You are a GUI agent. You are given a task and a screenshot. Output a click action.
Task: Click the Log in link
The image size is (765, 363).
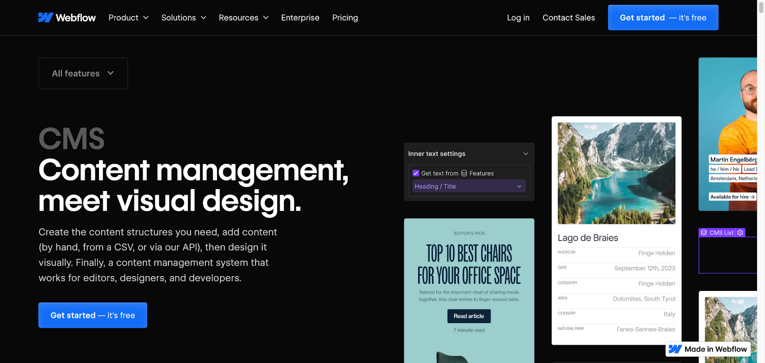(518, 18)
